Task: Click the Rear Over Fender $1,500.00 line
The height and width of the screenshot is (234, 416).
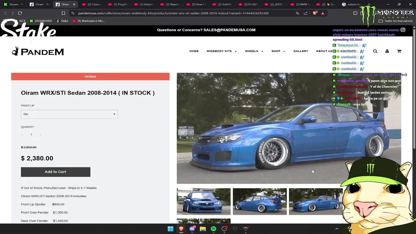Action: click(x=44, y=221)
